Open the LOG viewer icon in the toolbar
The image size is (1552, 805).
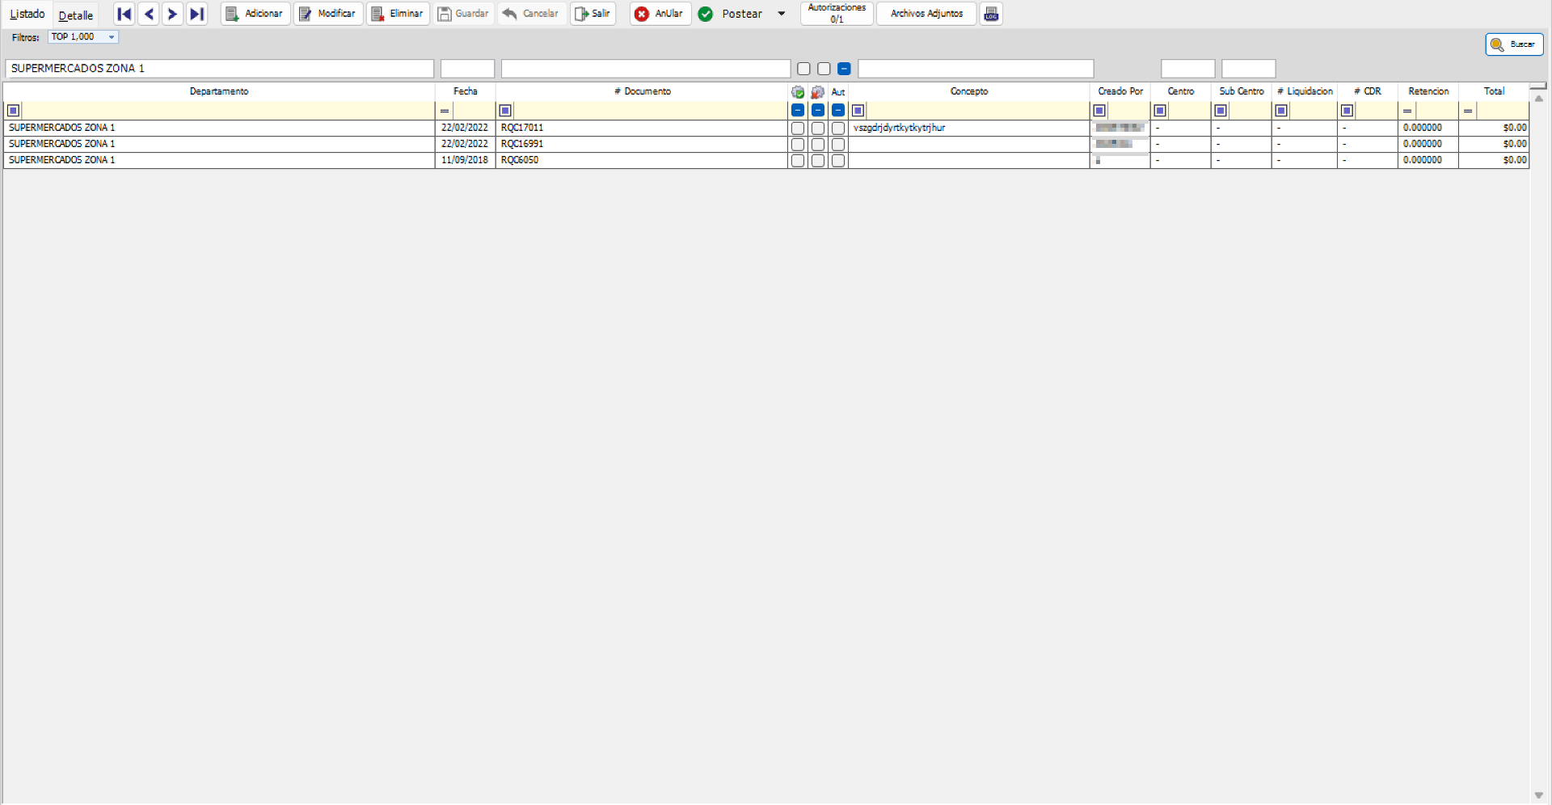point(990,14)
